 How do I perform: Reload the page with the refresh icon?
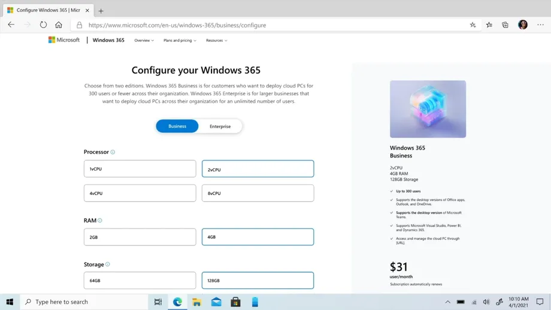[43, 25]
